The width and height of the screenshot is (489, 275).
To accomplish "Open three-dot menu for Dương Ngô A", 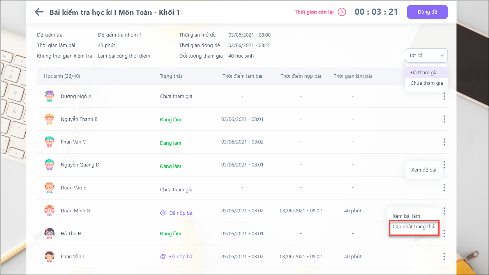I will click(444, 96).
